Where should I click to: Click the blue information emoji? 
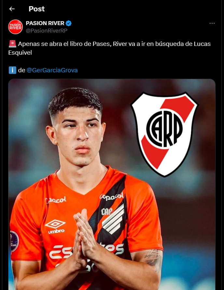[13, 70]
